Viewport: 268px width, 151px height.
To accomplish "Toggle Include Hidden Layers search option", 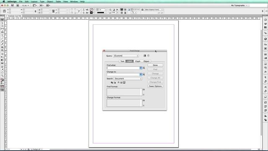I will [x=119, y=83].
